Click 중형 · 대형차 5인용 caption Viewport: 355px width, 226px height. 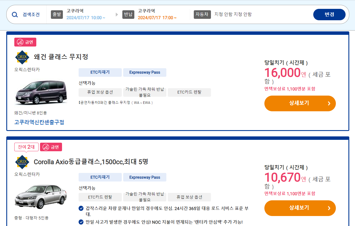[x=31, y=218]
